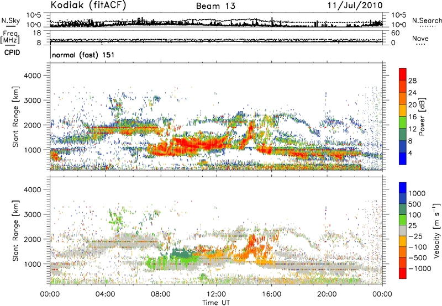Viewport: 442px width, 306px height.
Task: Click the 'N.Search' legend label
Action: pos(427,20)
